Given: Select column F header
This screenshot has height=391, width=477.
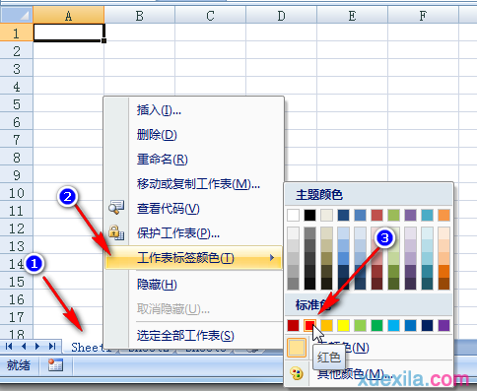Looking at the screenshot, I should 424,15.
